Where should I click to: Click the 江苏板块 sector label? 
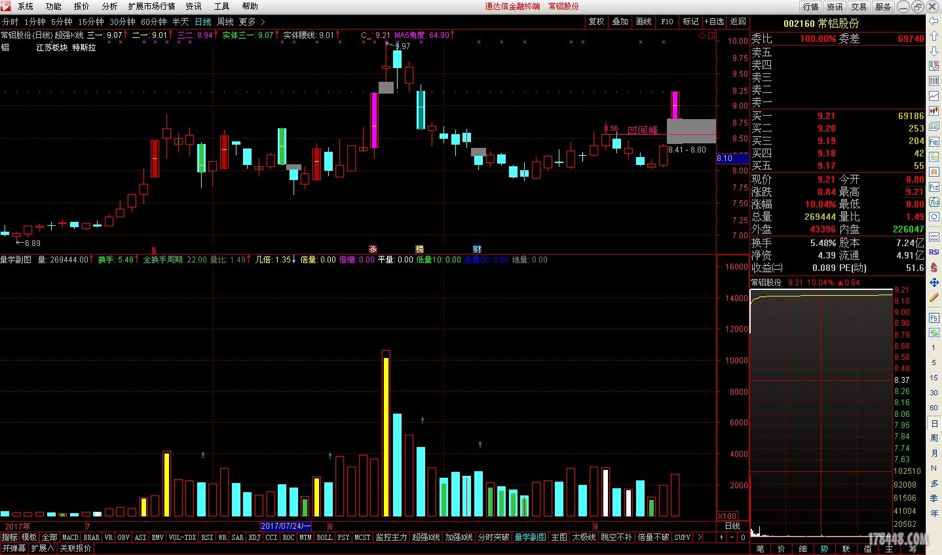(52, 48)
